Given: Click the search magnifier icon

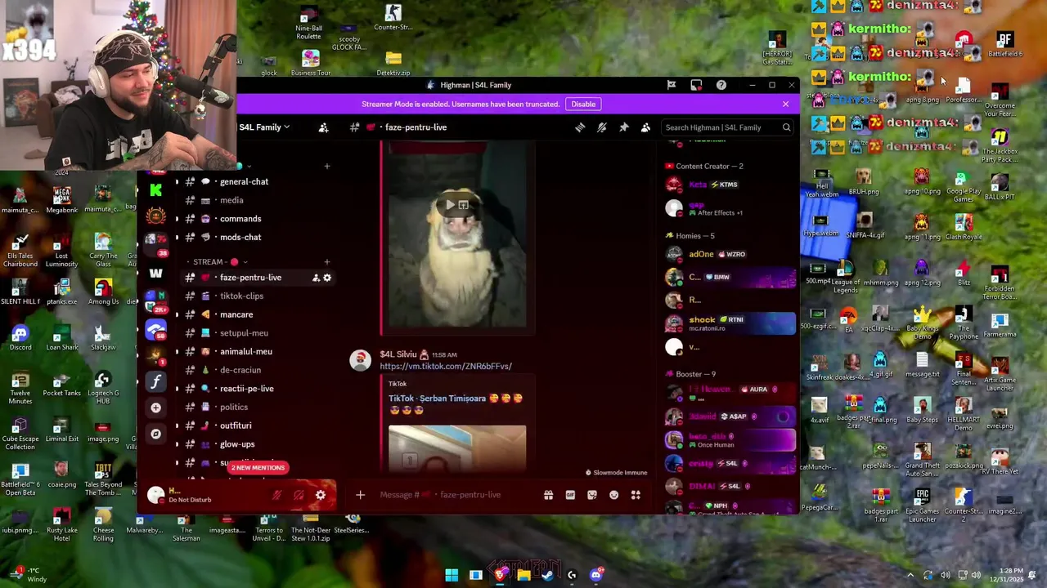Looking at the screenshot, I should (x=786, y=127).
